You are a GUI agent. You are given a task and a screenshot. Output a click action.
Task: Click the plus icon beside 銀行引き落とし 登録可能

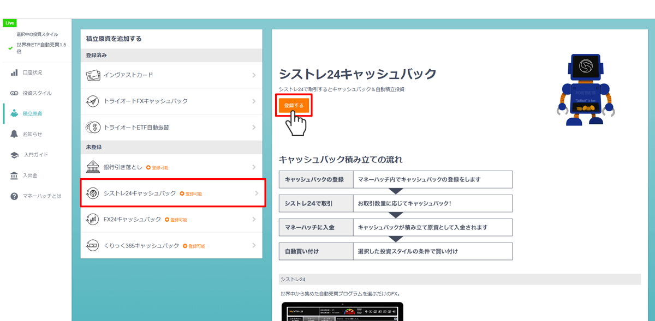tap(148, 168)
